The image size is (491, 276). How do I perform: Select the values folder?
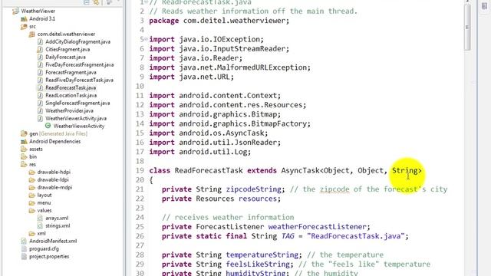(x=44, y=210)
